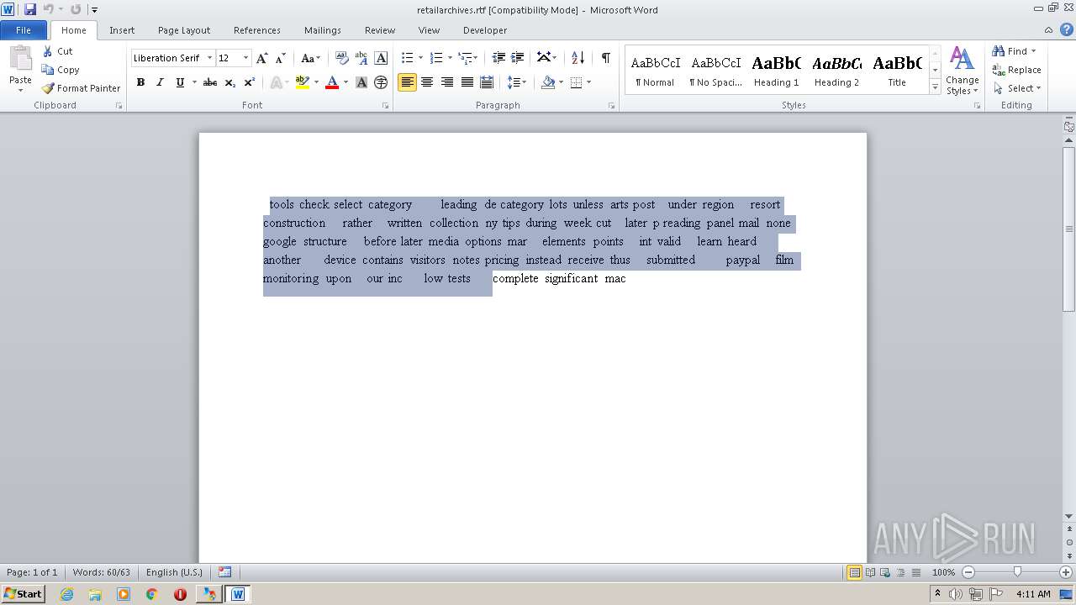The height and width of the screenshot is (605, 1076).
Task: Click the Replace button
Action: [x=1016, y=70]
